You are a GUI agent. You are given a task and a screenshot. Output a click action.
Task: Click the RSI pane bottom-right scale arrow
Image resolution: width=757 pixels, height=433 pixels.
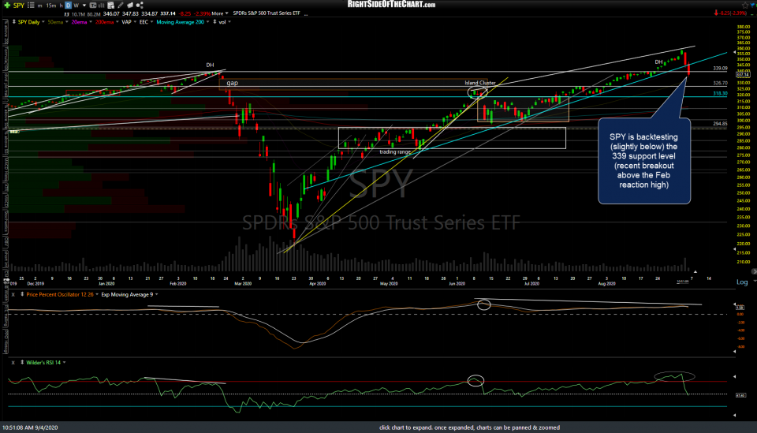[x=735, y=415]
